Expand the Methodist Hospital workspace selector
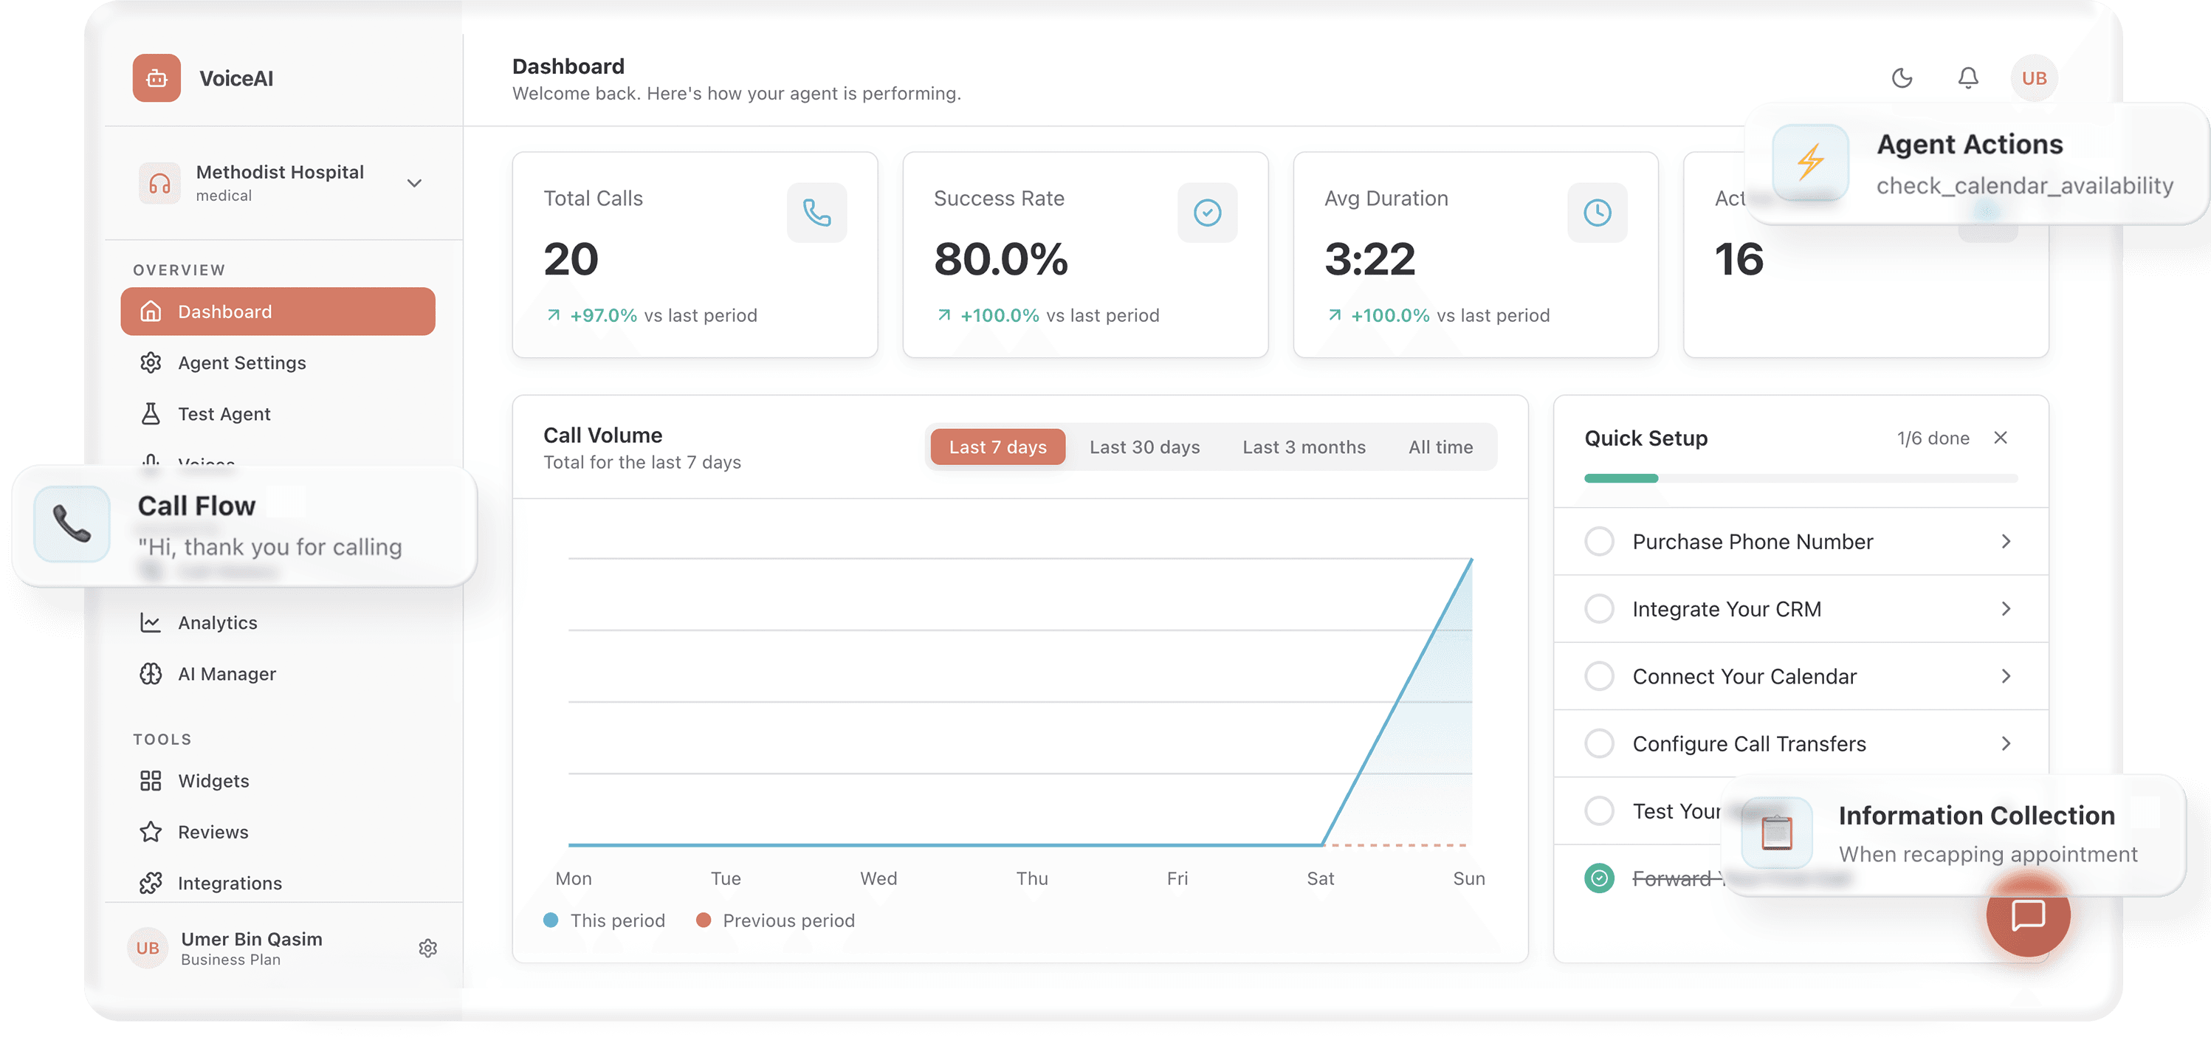The width and height of the screenshot is (2211, 1043). [x=415, y=183]
